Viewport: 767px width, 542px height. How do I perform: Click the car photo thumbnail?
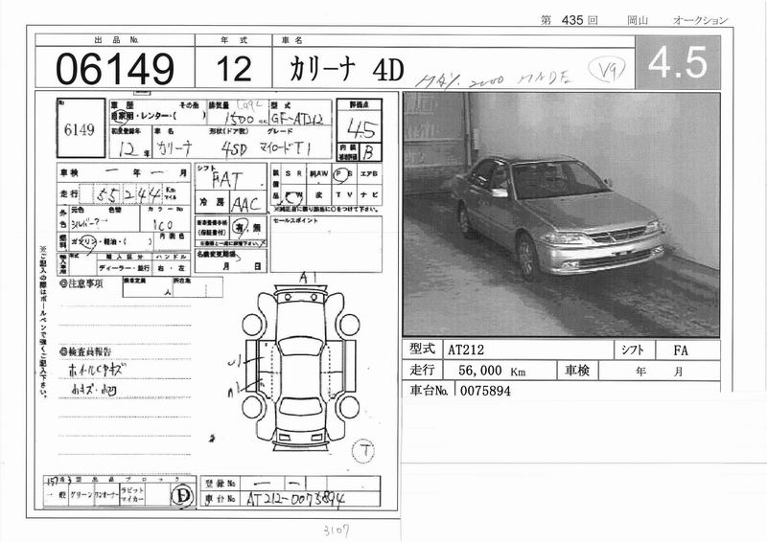[561, 214]
